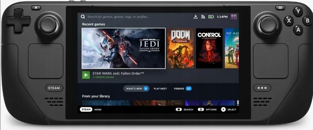Open the No Man's Sky cover

click(232, 48)
